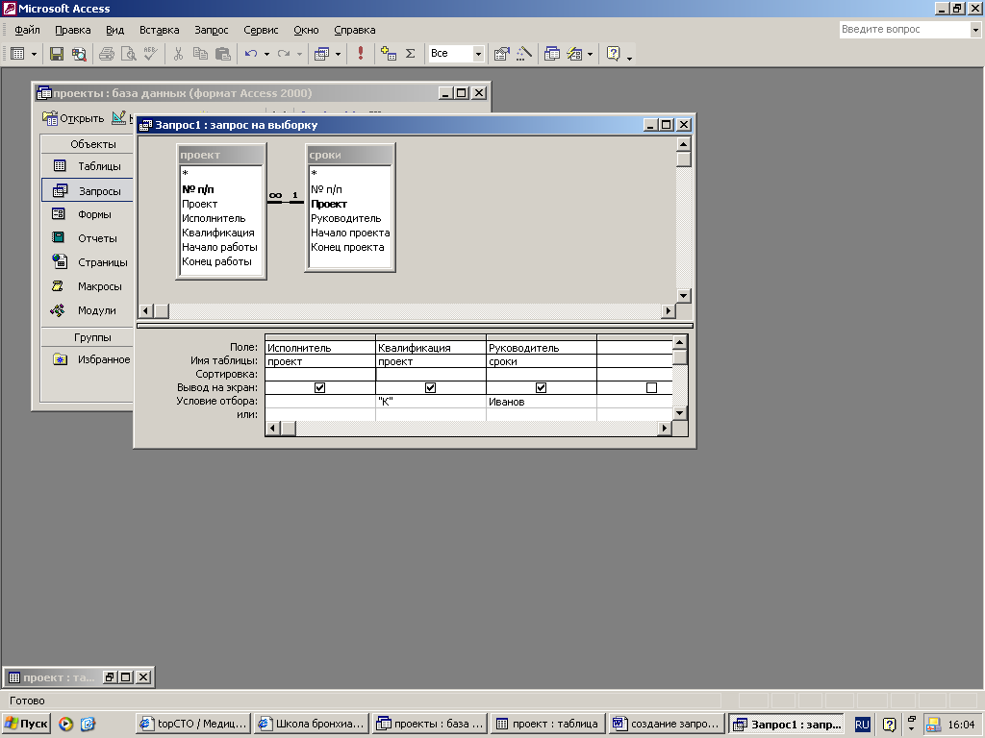This screenshot has height=738, width=985.
Task: Open the View mode dropdown arrow
Action: click(34, 55)
